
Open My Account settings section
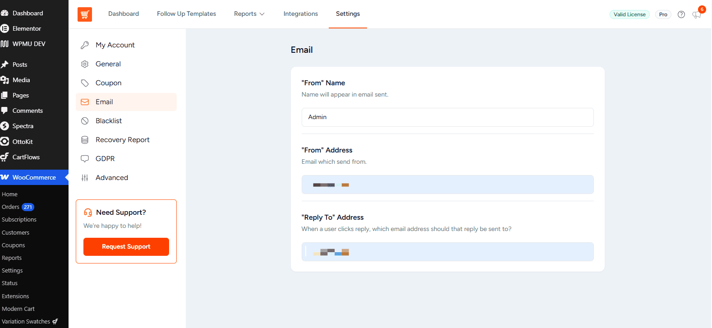tap(126, 45)
